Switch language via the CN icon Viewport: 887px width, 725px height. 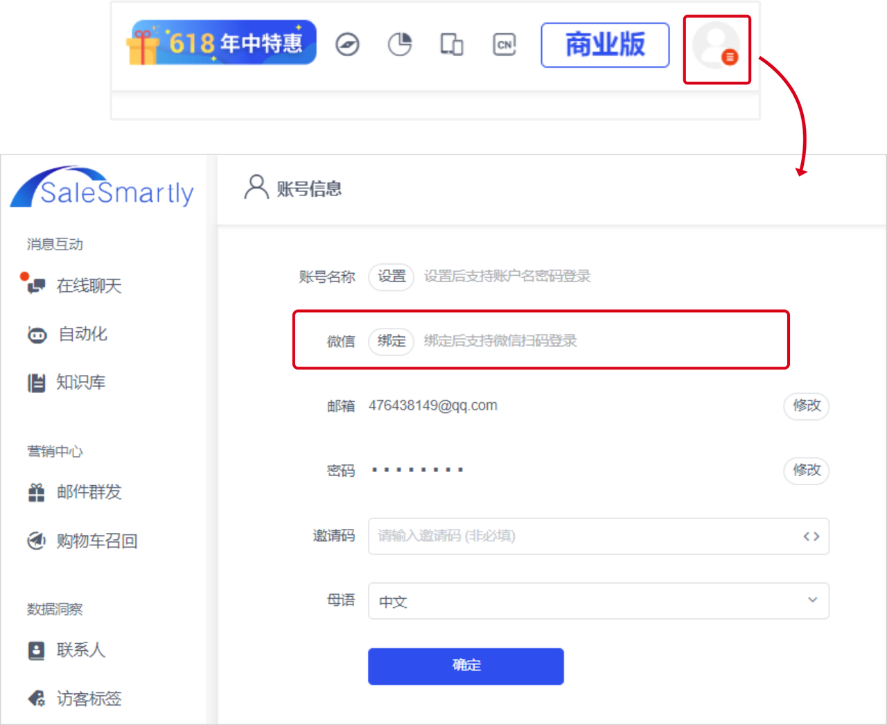pyautogui.click(x=504, y=45)
